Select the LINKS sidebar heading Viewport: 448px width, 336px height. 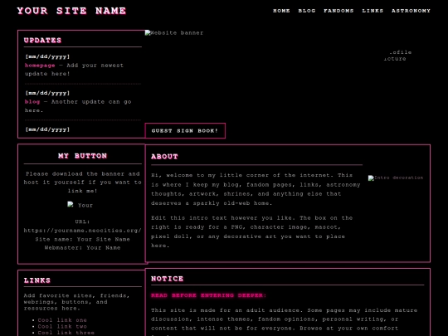pyautogui.click(x=37, y=280)
